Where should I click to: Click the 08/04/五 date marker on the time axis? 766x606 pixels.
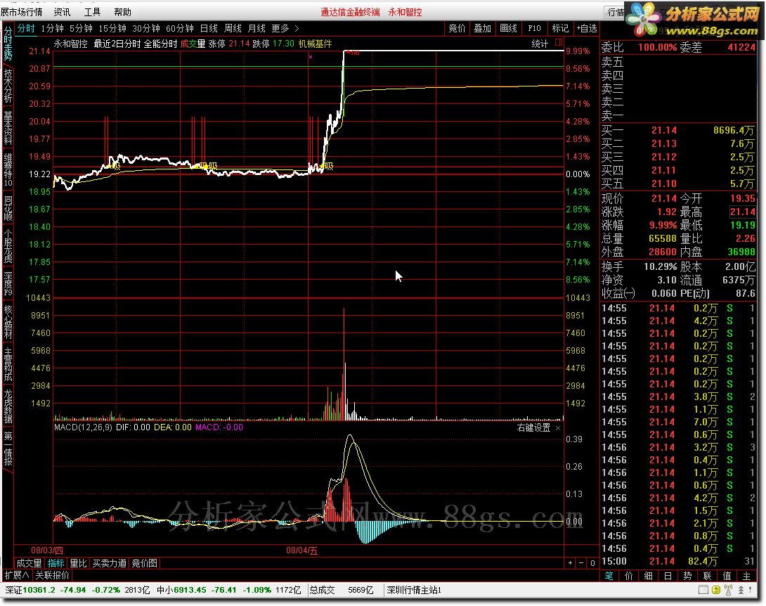coord(302,550)
